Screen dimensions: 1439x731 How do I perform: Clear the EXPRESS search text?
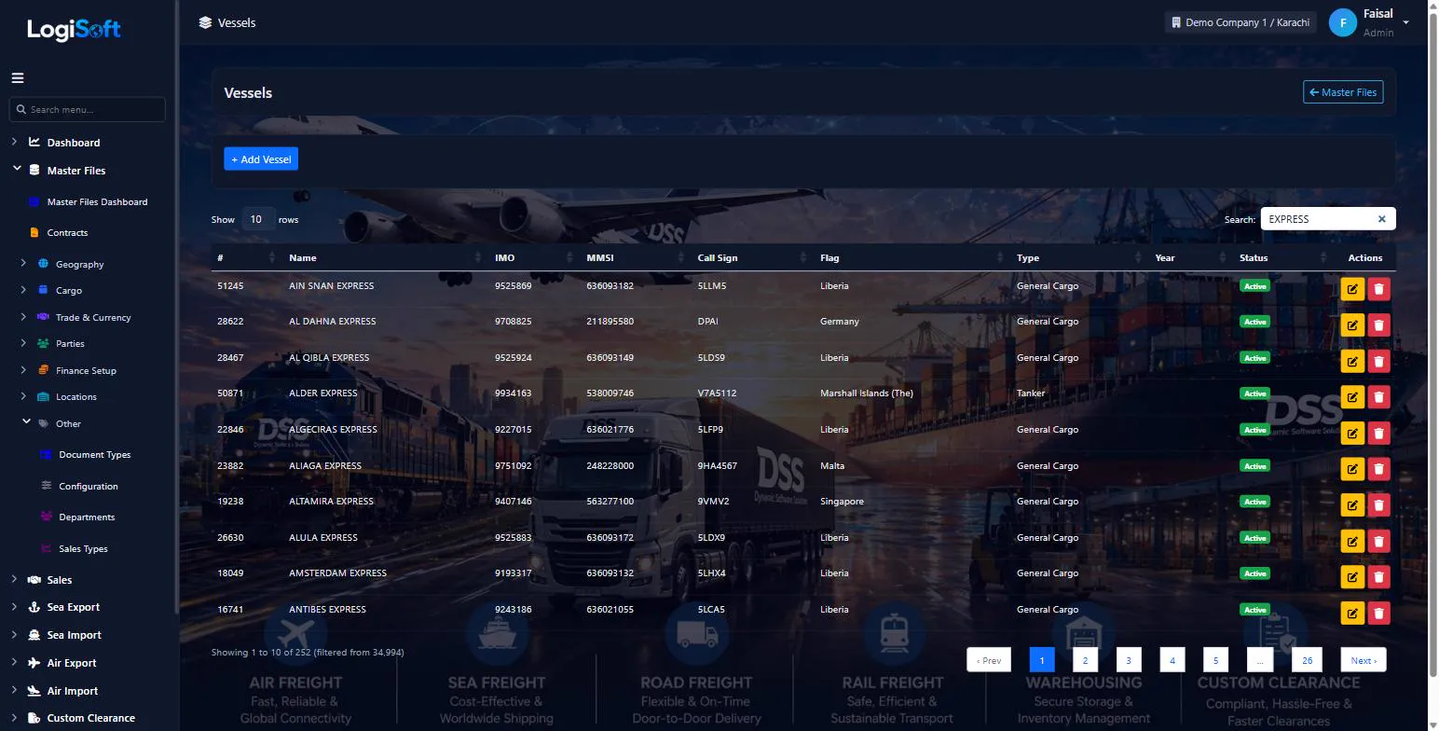coord(1382,219)
